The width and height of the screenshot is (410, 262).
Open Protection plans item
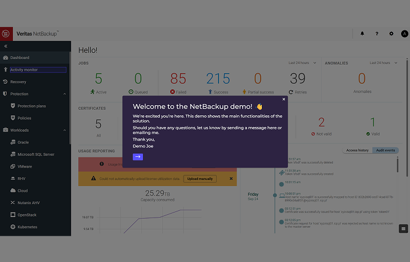[35, 106]
